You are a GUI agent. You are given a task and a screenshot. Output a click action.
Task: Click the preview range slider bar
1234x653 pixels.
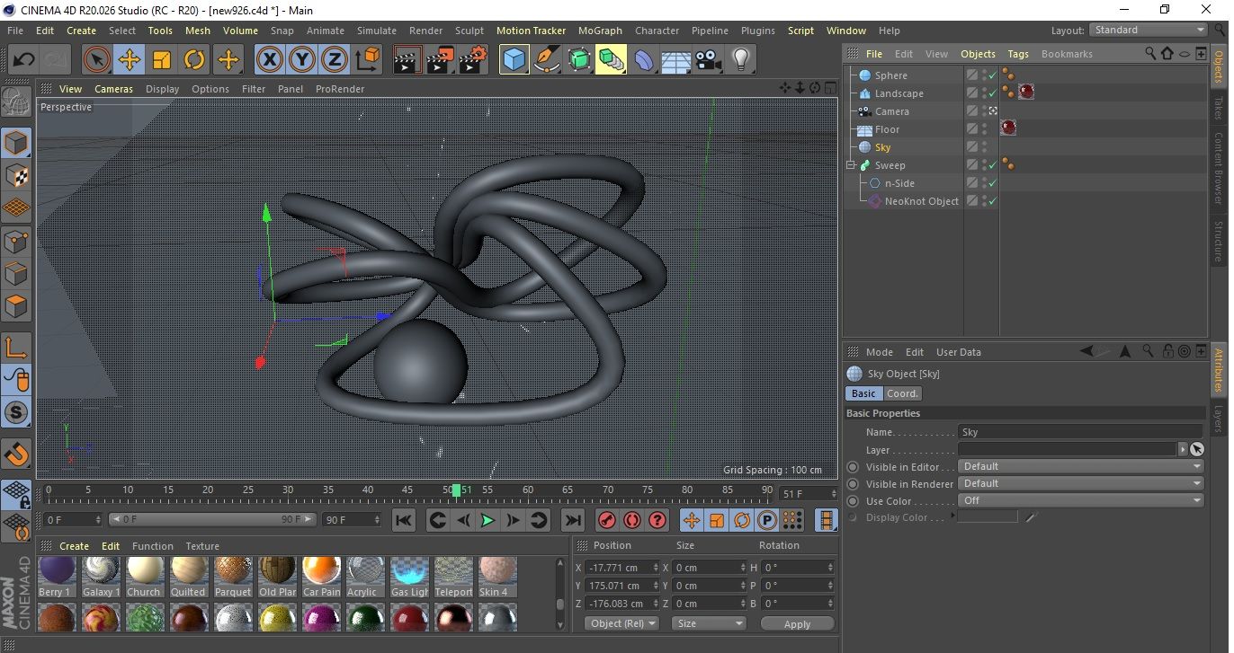pyautogui.click(x=212, y=520)
